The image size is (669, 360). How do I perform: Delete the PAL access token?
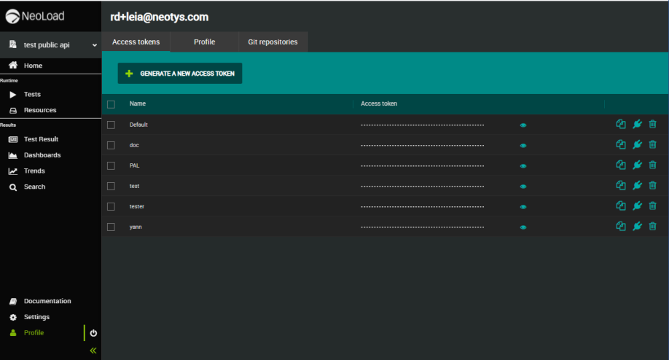pos(652,165)
